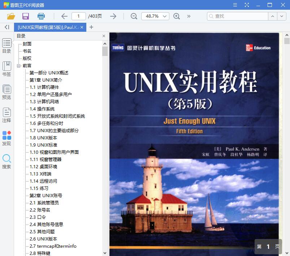Click document scrollbar up arrow
The height and width of the screenshot is (256, 290).
287,35
